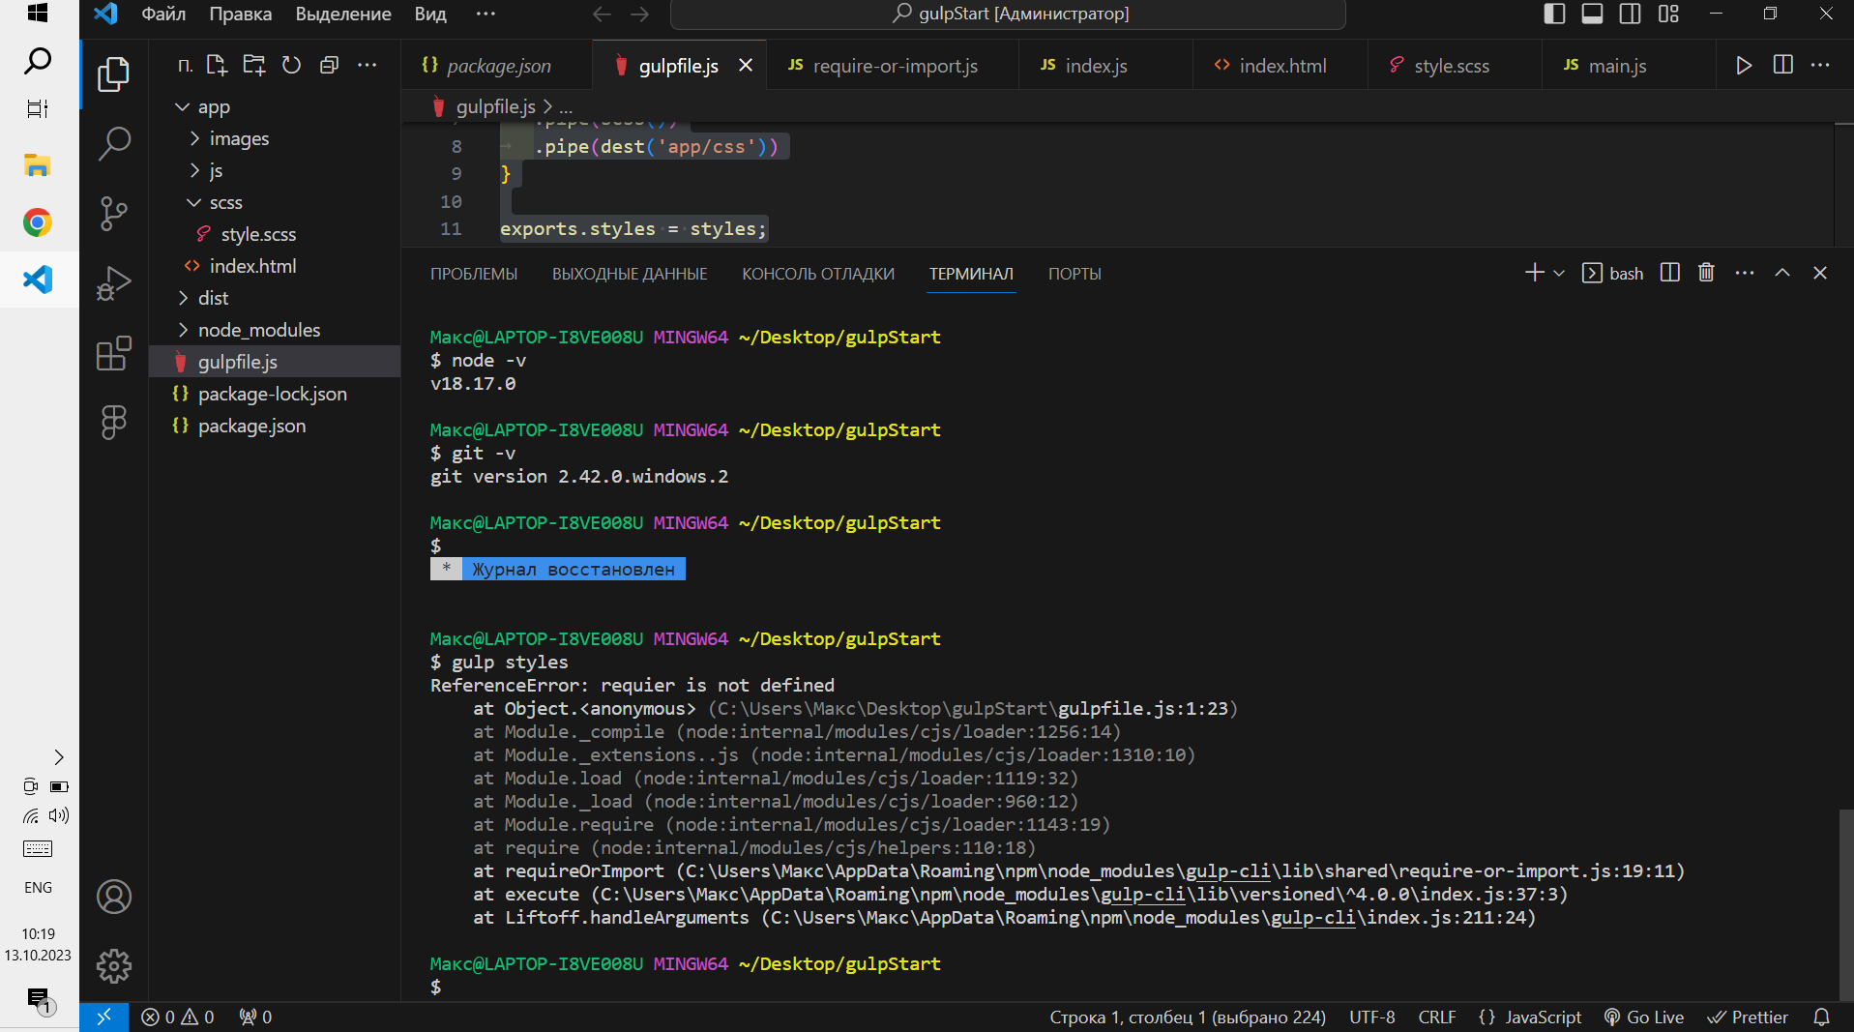Open terminal panel more actions
1854x1032 pixels.
(1745, 273)
